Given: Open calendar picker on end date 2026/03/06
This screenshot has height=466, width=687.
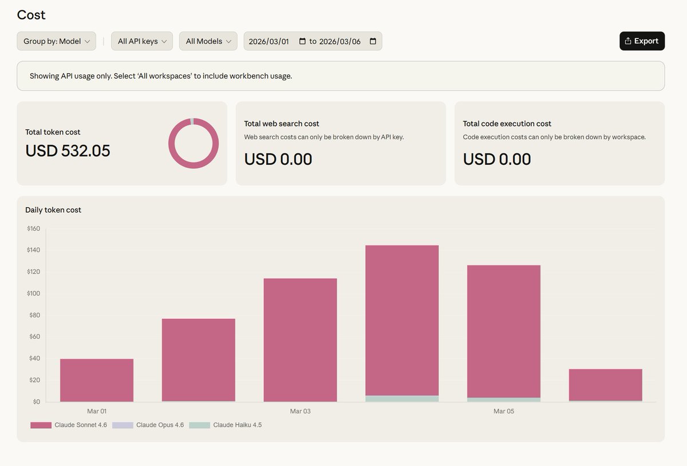Looking at the screenshot, I should 373,41.
